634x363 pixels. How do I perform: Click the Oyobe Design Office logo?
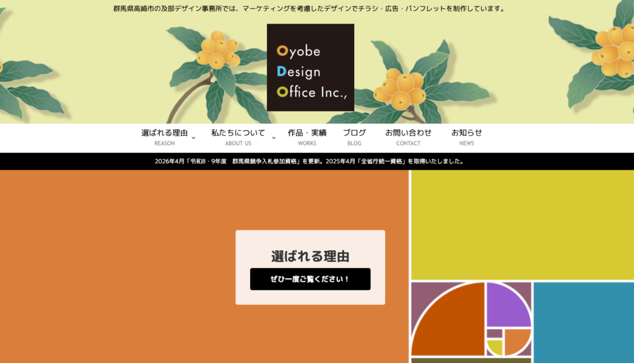tap(310, 68)
